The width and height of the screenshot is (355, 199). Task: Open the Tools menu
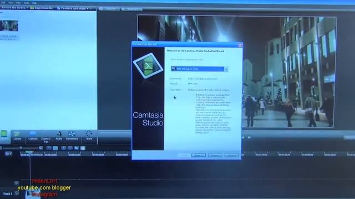pos(27,3)
